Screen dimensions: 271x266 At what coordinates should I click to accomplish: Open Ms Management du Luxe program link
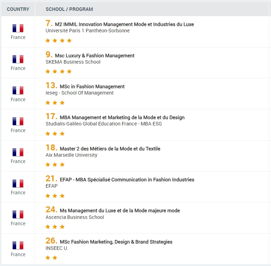click(x=120, y=210)
